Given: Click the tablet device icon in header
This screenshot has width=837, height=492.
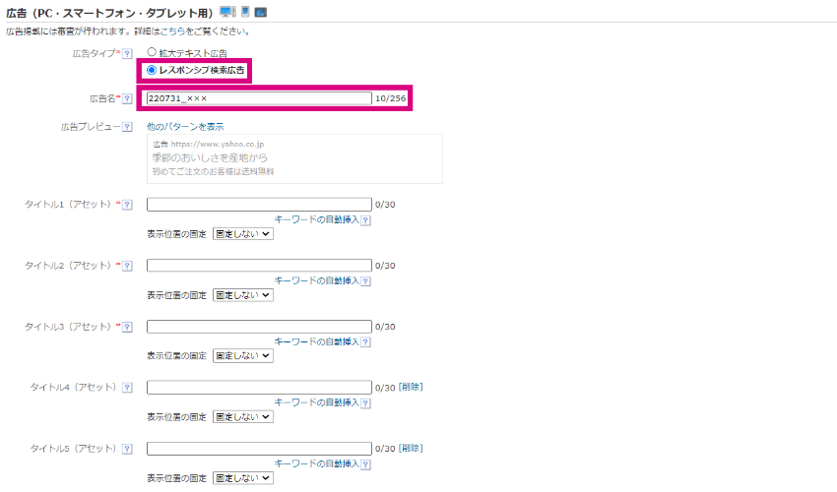Looking at the screenshot, I should coord(261,12).
